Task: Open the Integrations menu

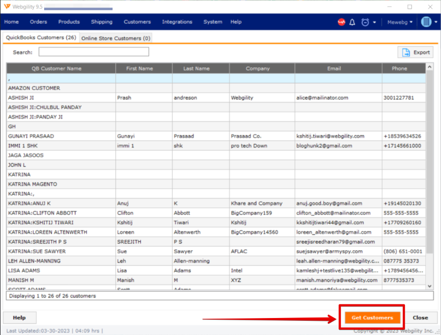Action: click(177, 22)
